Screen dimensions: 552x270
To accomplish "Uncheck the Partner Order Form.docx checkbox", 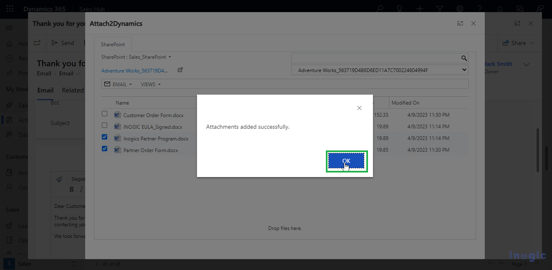I will pyautogui.click(x=105, y=148).
